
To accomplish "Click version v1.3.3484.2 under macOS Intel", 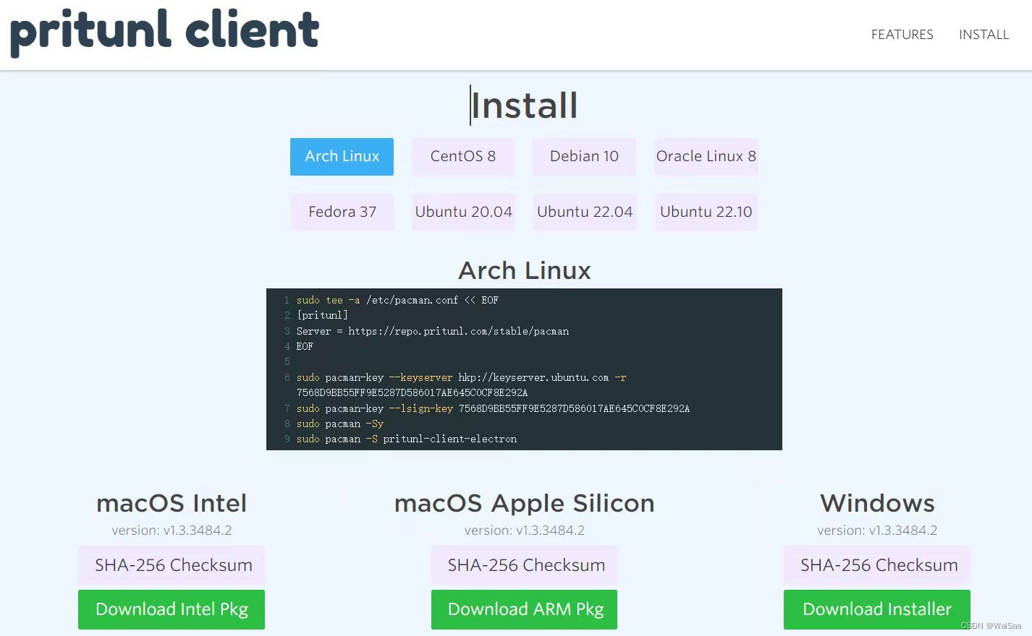I will point(172,530).
